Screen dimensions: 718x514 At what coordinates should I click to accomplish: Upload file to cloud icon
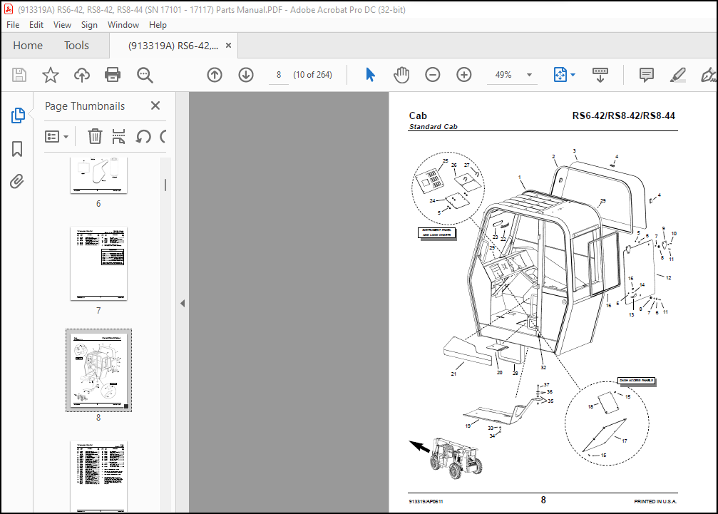pos(81,75)
